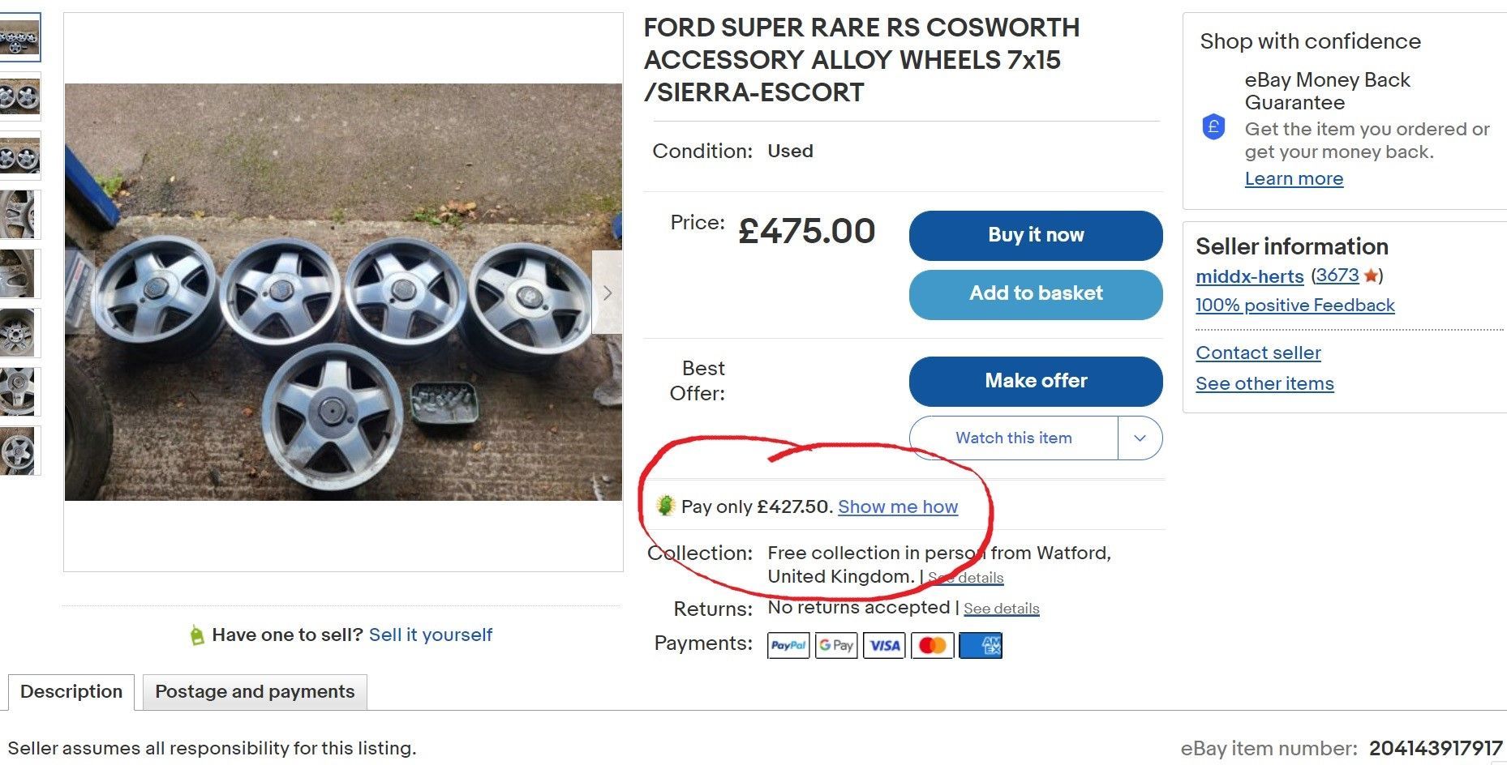1507x765 pixels.
Task: Click the American Express card icon
Action: [981, 645]
